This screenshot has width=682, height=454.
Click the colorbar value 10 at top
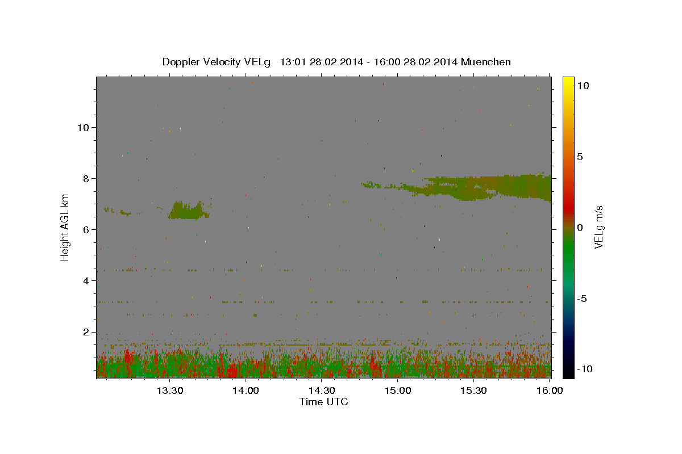(583, 86)
